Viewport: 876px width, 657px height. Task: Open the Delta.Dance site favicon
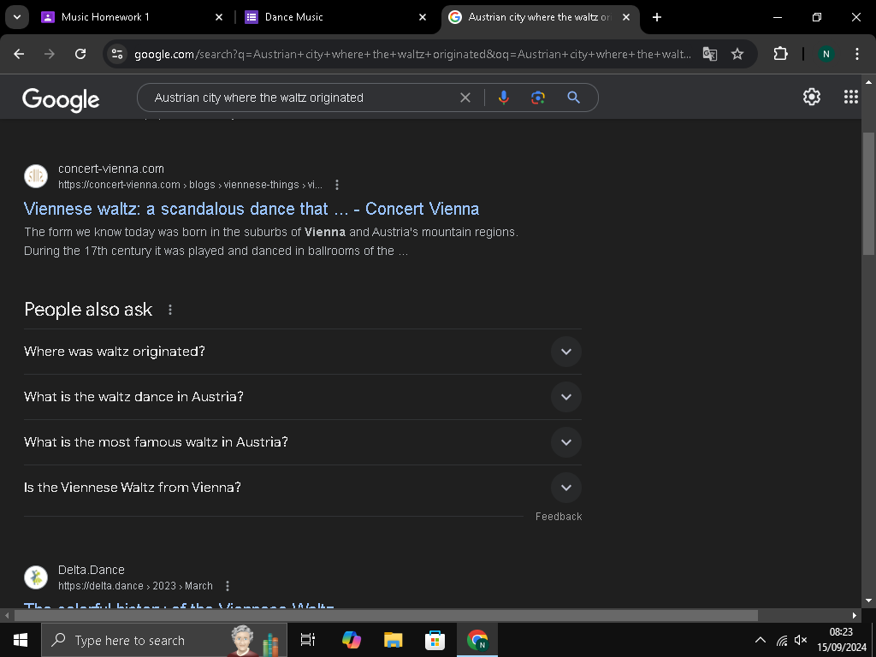tap(36, 577)
